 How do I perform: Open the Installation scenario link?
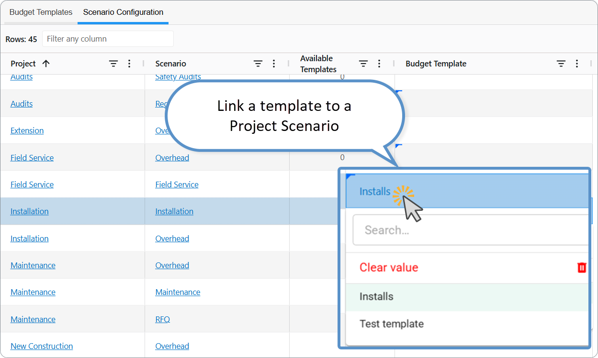[174, 211]
